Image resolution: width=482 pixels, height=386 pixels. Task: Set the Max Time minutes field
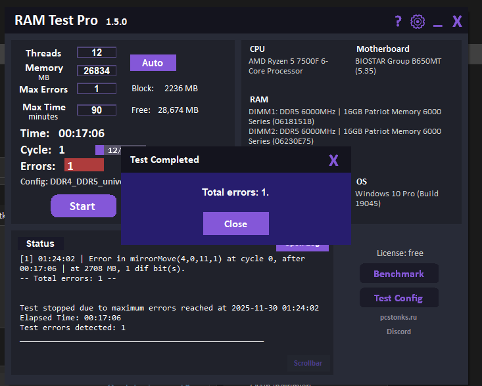[97, 110]
